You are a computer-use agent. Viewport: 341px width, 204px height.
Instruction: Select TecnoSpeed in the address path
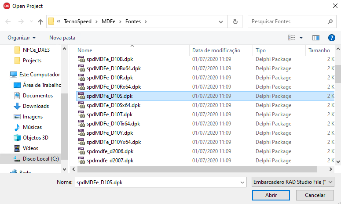77,21
